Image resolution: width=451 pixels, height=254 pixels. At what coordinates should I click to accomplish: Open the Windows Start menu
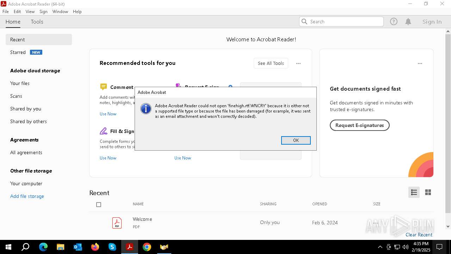8,247
